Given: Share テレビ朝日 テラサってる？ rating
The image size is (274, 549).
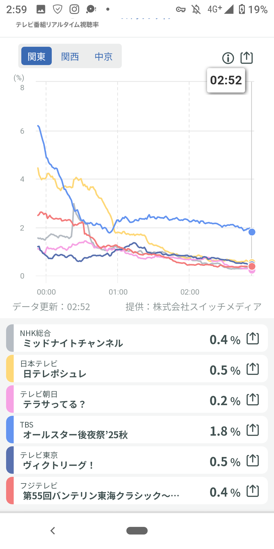Looking at the screenshot, I should point(253,400).
